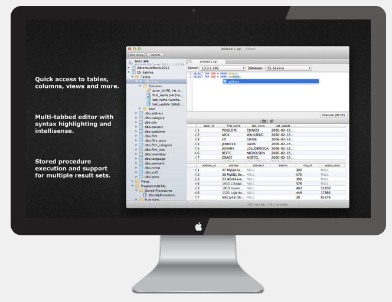
Task: Expand the dbo.country table node
Action: pos(136,127)
